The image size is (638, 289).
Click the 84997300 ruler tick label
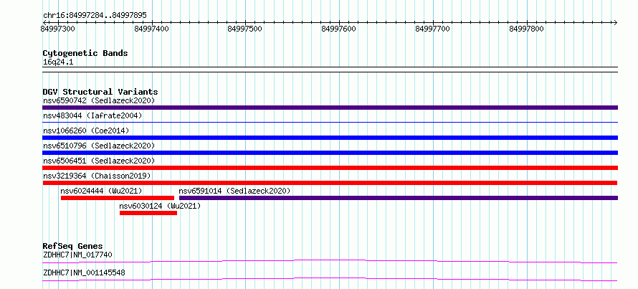[x=58, y=29]
